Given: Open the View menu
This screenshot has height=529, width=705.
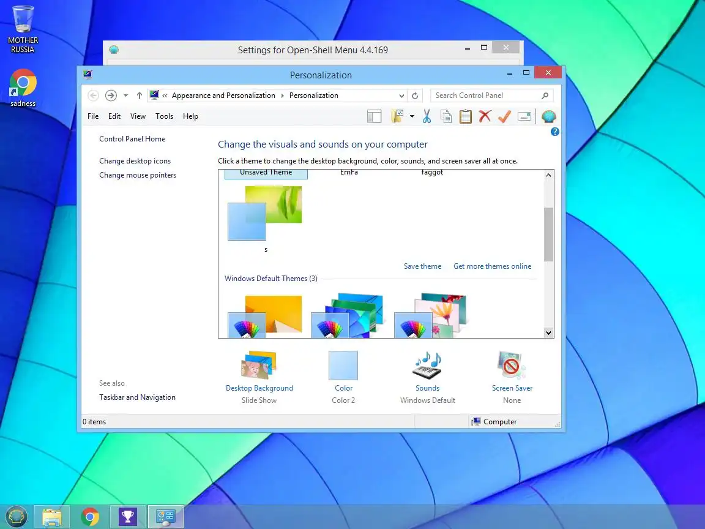Looking at the screenshot, I should pyautogui.click(x=138, y=116).
